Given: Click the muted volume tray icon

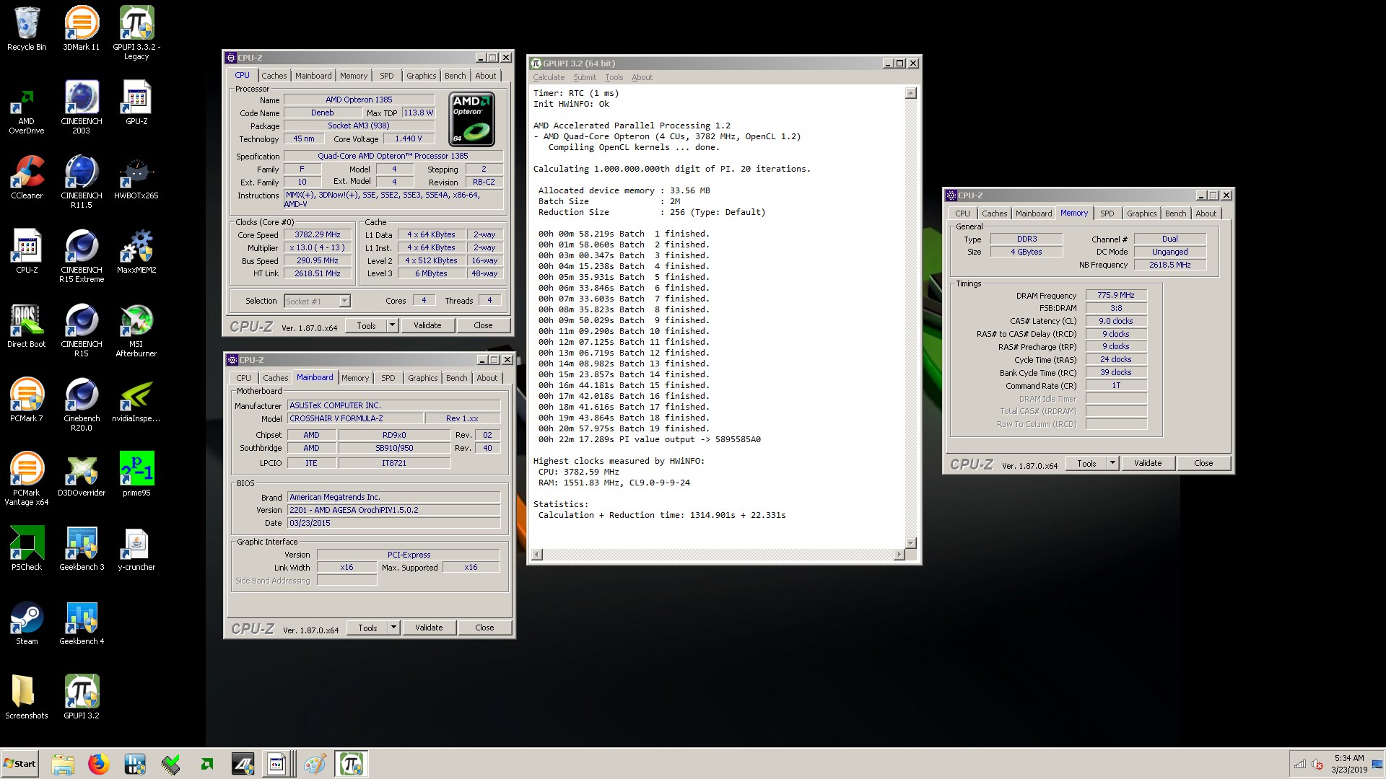Looking at the screenshot, I should tap(1317, 765).
